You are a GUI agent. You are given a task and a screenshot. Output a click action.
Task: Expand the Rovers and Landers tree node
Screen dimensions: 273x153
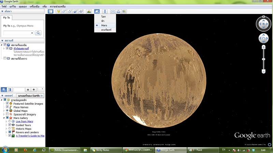coord(6,132)
